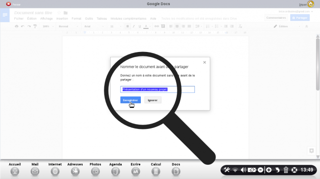Viewport: 320px width, 179px height.
Task: Open the Arial font dropdown
Action: click(94, 26)
